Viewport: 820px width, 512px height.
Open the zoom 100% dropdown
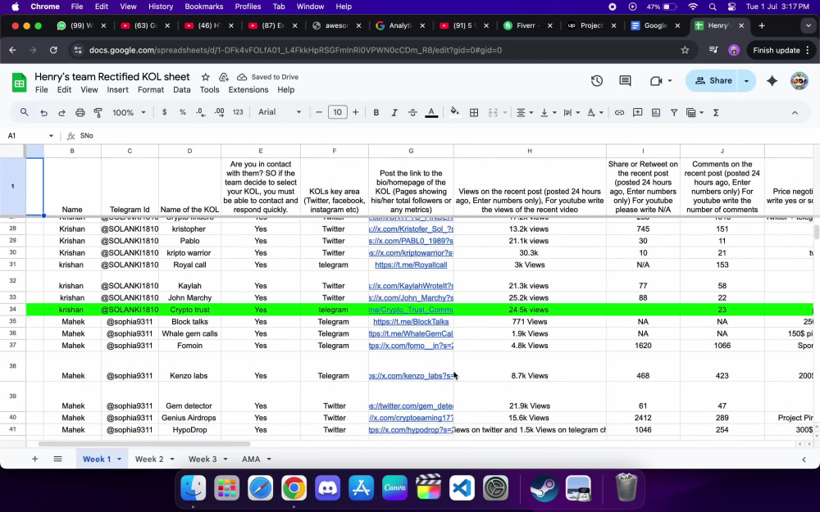pyautogui.click(x=130, y=112)
